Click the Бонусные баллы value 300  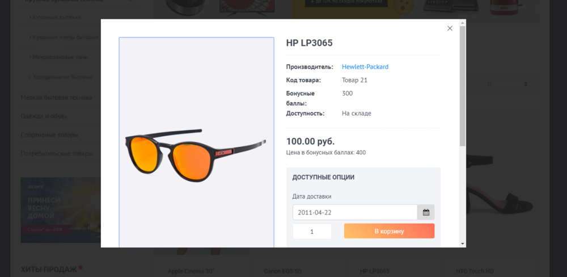pyautogui.click(x=347, y=94)
